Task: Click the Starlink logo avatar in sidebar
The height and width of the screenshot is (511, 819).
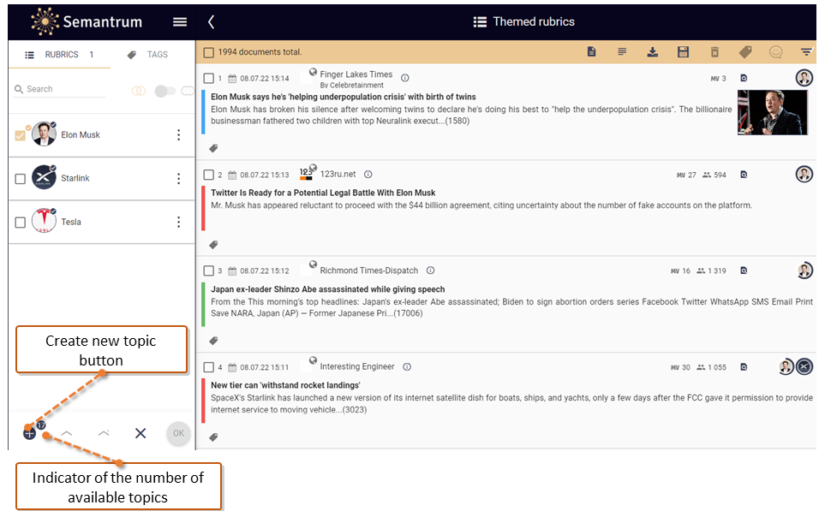Action: [44, 177]
